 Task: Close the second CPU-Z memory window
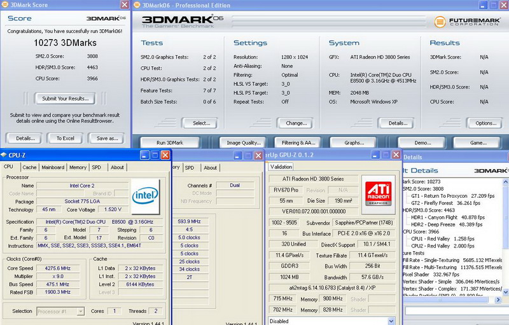point(258,156)
